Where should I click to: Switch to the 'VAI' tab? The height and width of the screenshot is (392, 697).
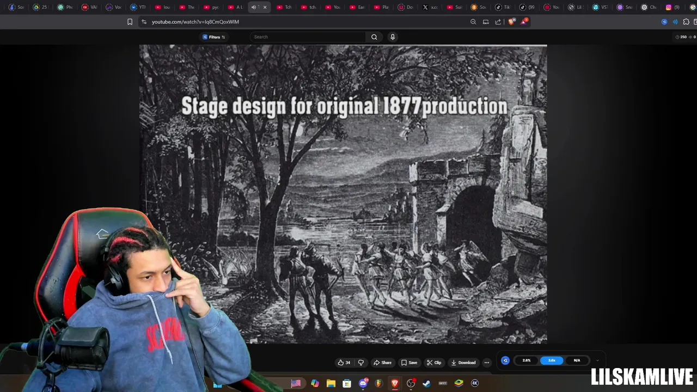(89, 7)
